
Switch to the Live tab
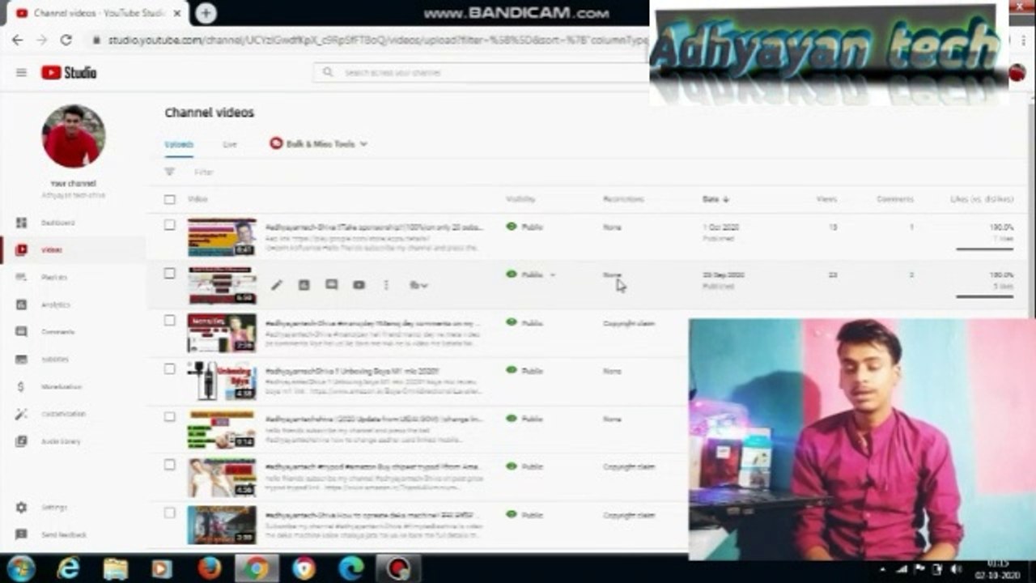click(x=230, y=145)
